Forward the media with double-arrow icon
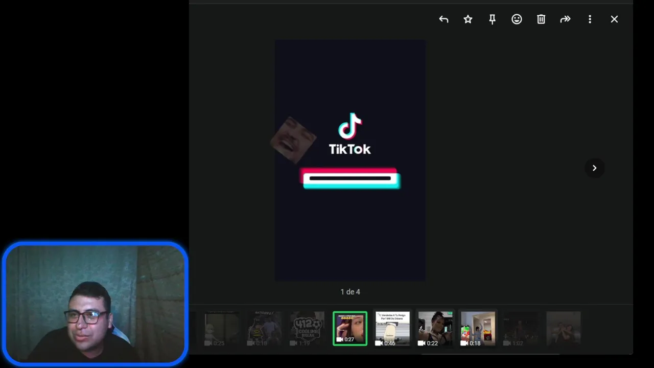654x368 pixels. (565, 19)
